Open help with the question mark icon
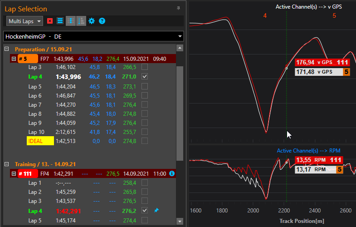Image resolution: width=356 pixels, height=227 pixels. pos(102,21)
